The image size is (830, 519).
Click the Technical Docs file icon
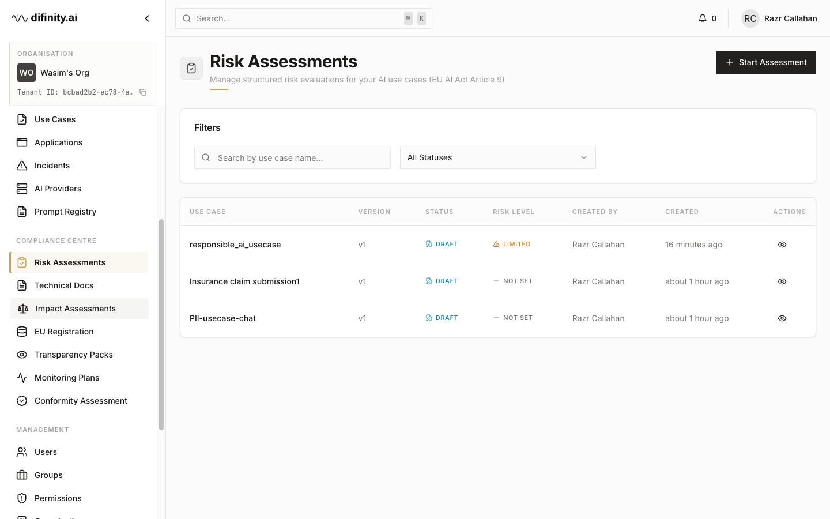point(22,285)
